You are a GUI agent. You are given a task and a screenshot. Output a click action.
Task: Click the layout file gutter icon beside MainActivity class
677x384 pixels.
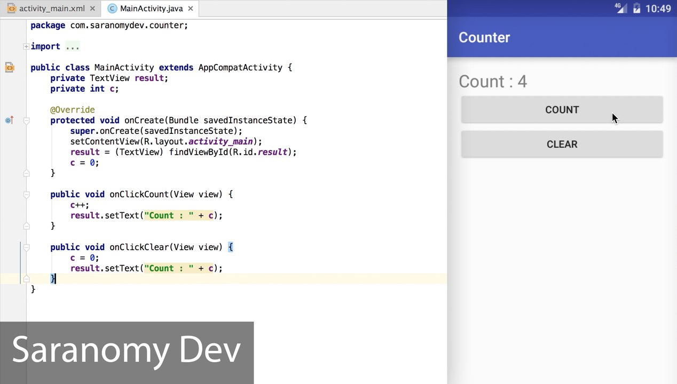tap(10, 67)
